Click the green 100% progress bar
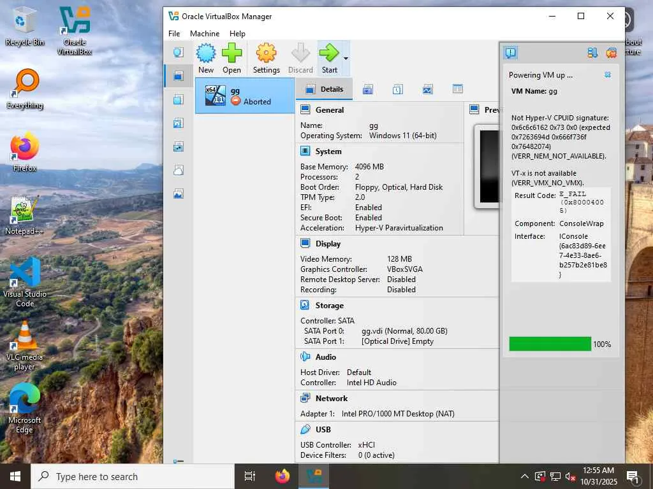 click(x=550, y=344)
